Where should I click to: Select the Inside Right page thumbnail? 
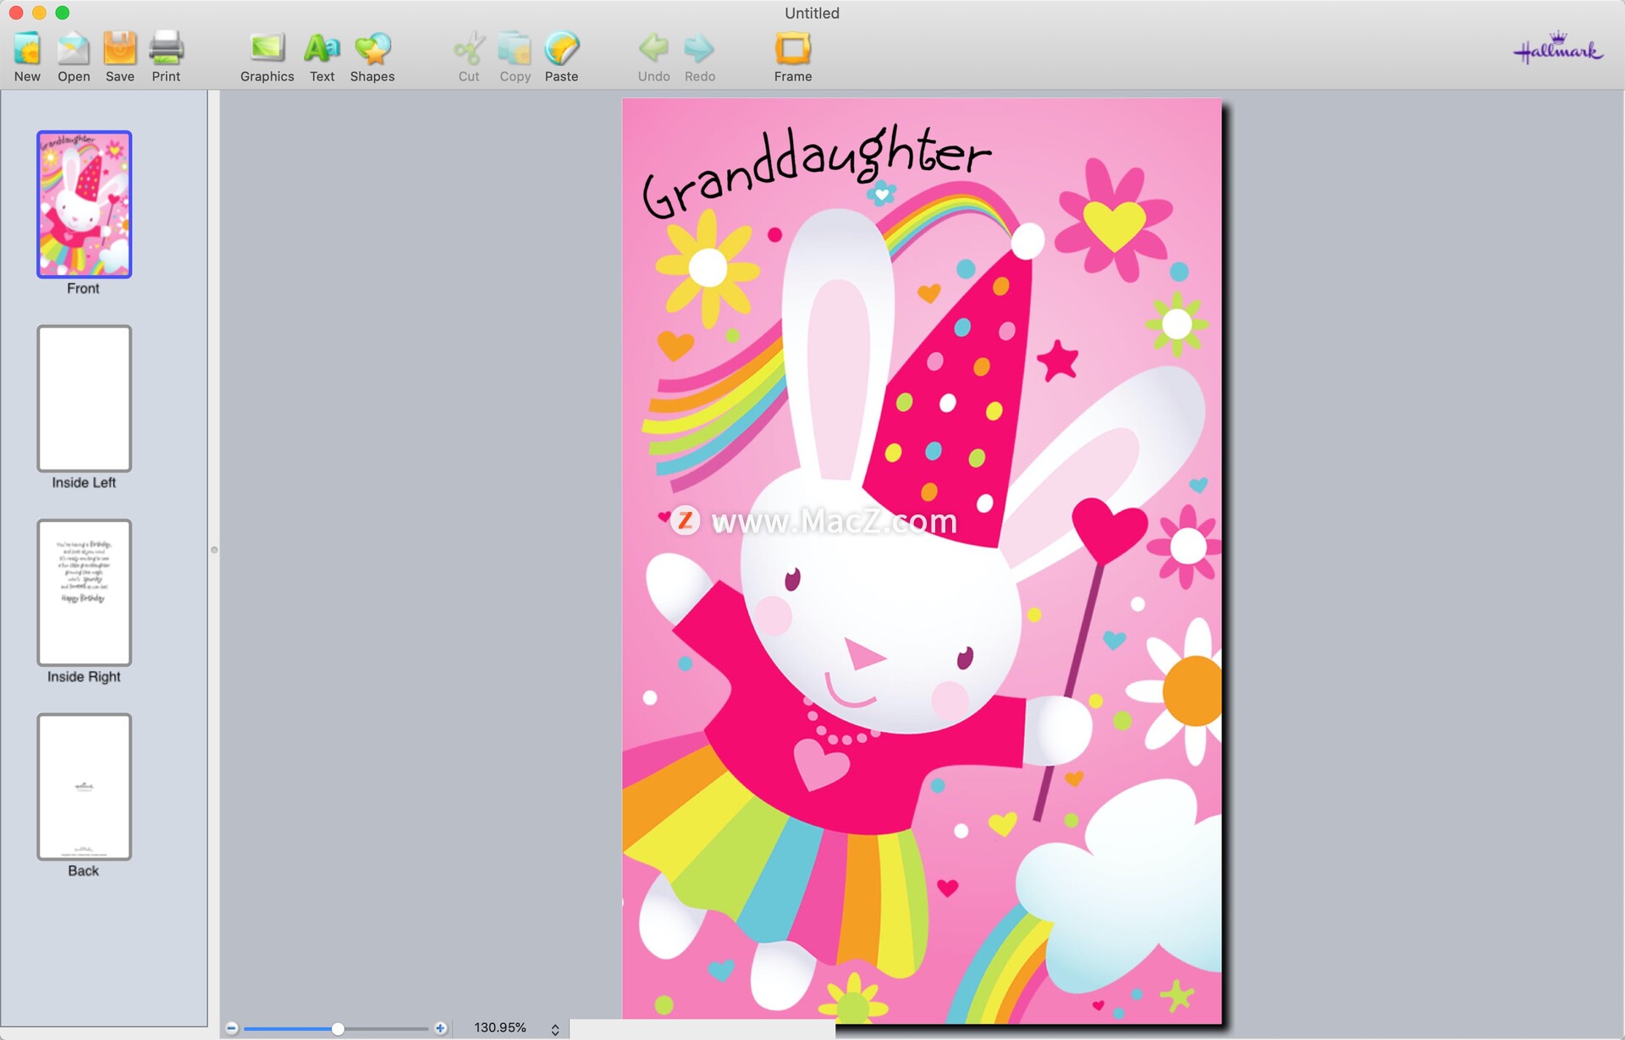[x=84, y=592]
